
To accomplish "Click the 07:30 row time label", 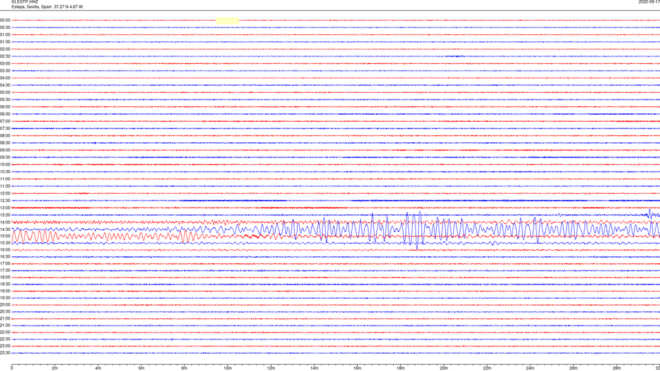I will 5,128.
